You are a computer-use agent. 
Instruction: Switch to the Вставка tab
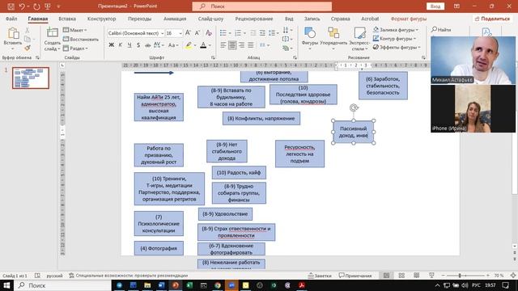[67, 19]
